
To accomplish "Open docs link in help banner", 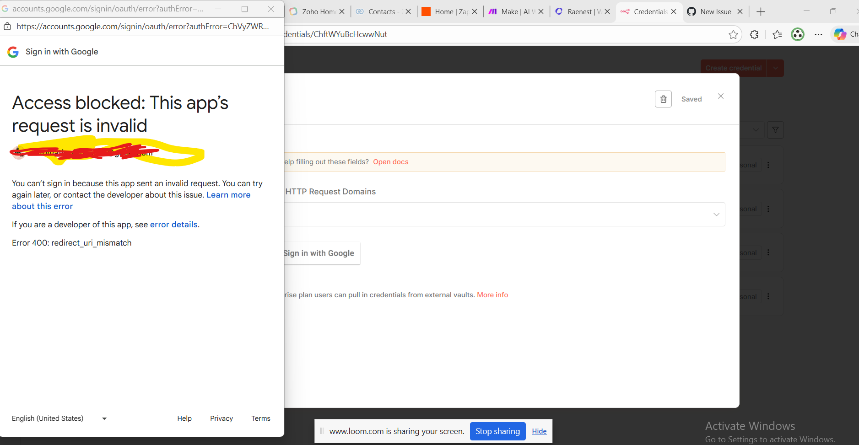I will tap(391, 162).
